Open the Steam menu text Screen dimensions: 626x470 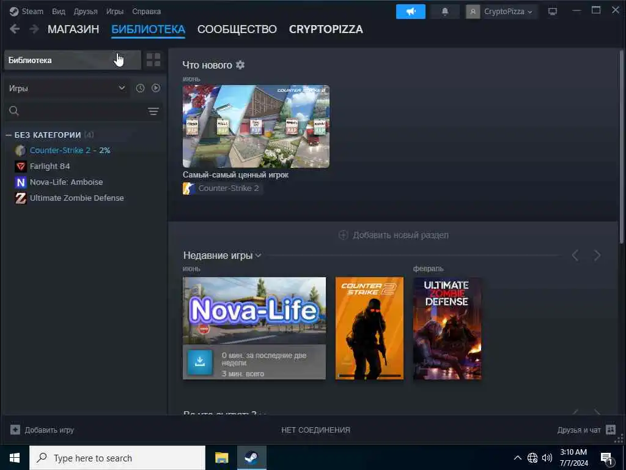pos(32,11)
